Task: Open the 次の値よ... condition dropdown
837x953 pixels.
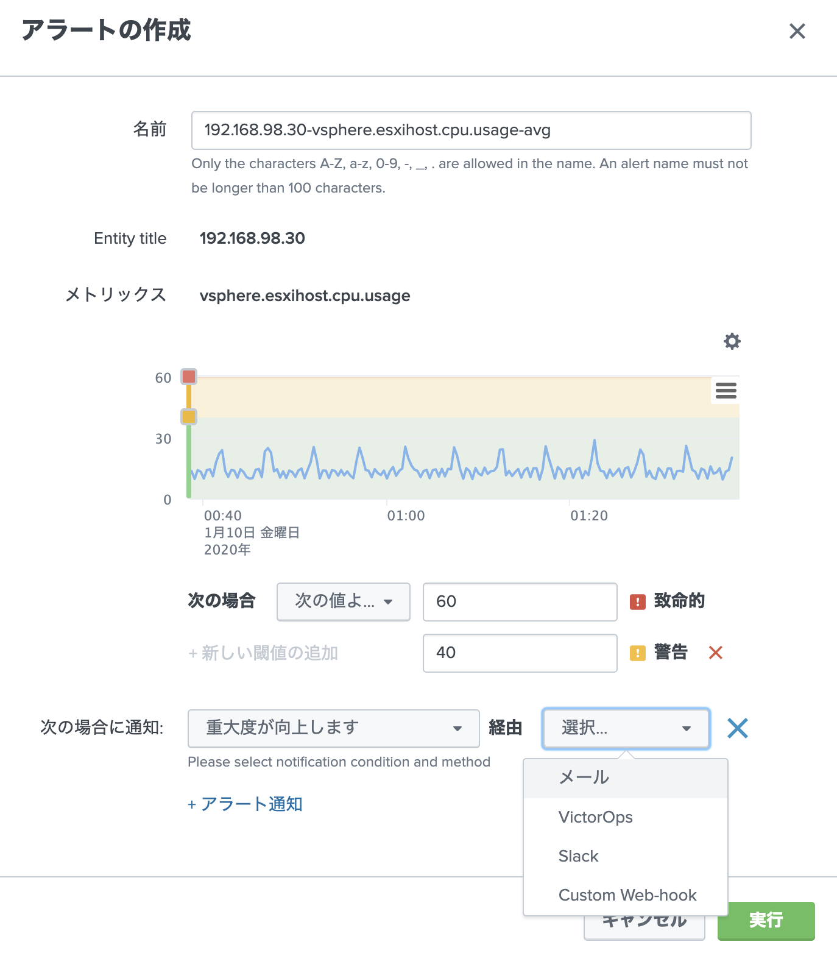Action: (344, 601)
